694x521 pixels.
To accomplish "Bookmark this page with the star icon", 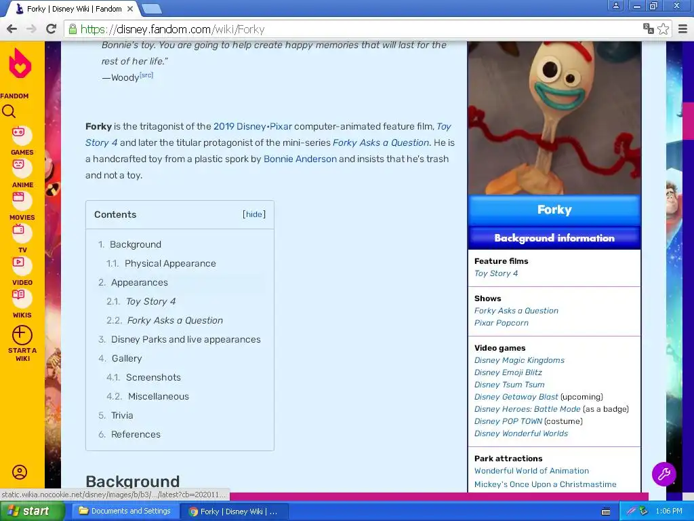I will click(x=663, y=29).
